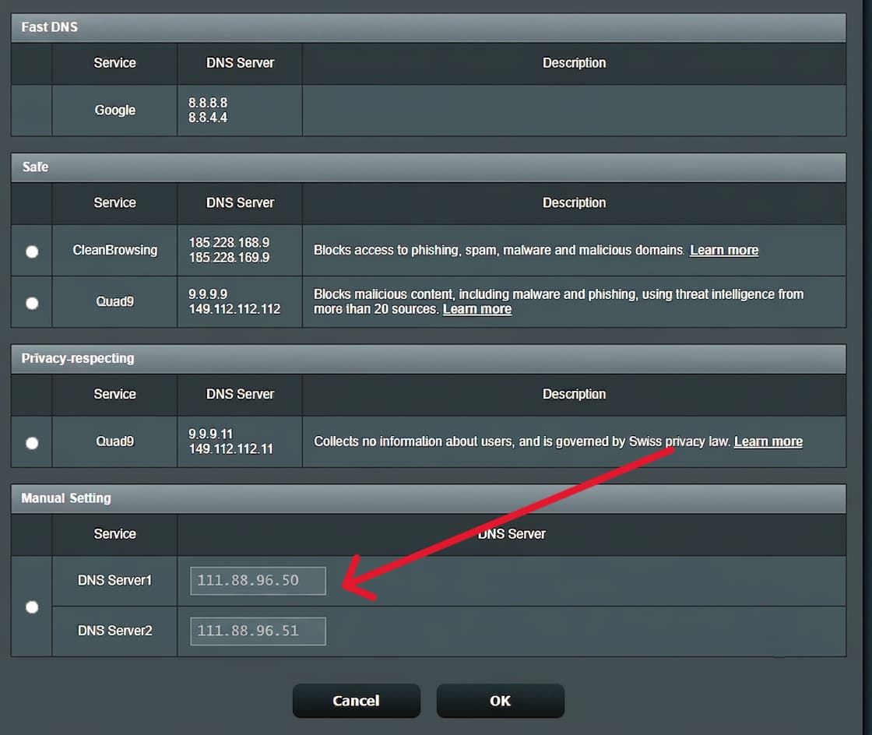The height and width of the screenshot is (735, 872).
Task: Click the Manual Setting section header
Action: click(428, 499)
